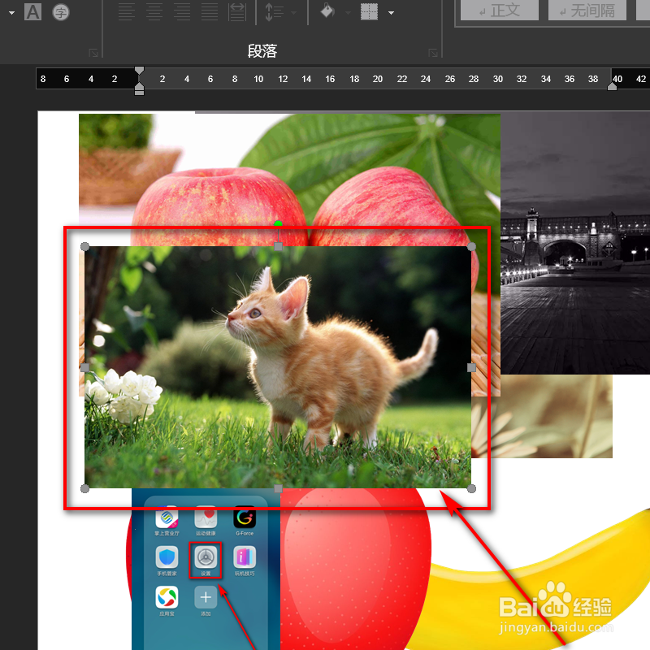The image size is (650, 650).
Task: Align paragraph text to the right
Action: 182,12
